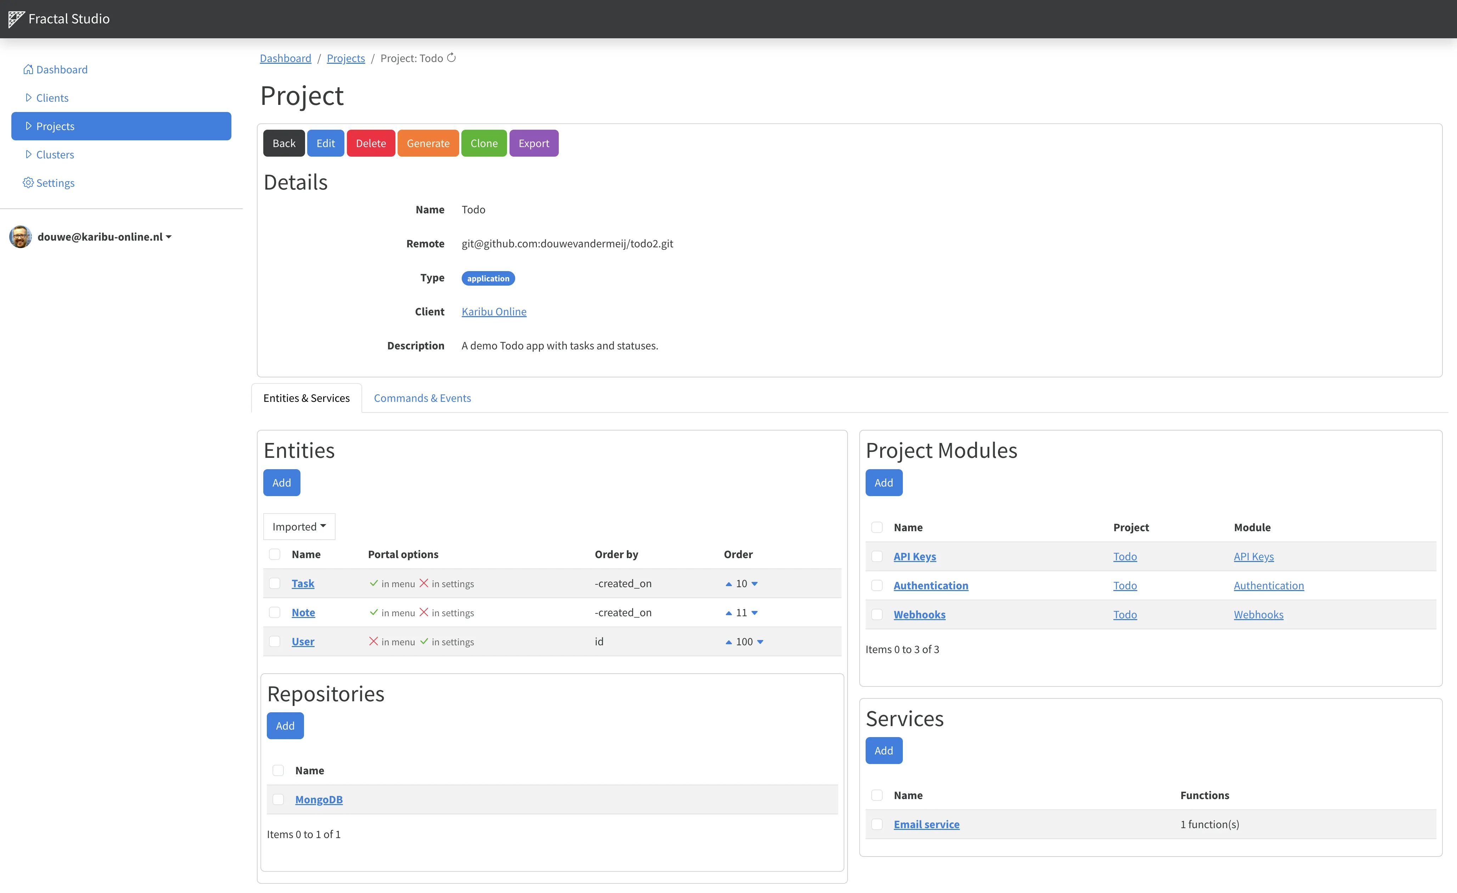
Task: Check the checkbox next to the Task entity
Action: point(275,583)
